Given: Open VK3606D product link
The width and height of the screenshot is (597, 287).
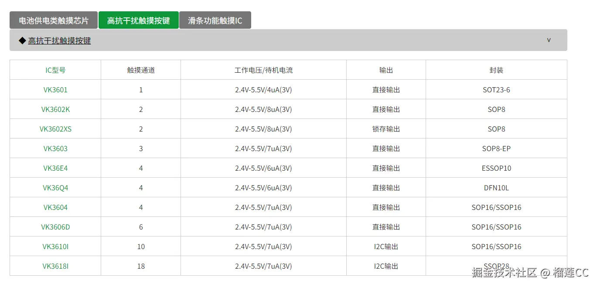Looking at the screenshot, I should tap(55, 227).
